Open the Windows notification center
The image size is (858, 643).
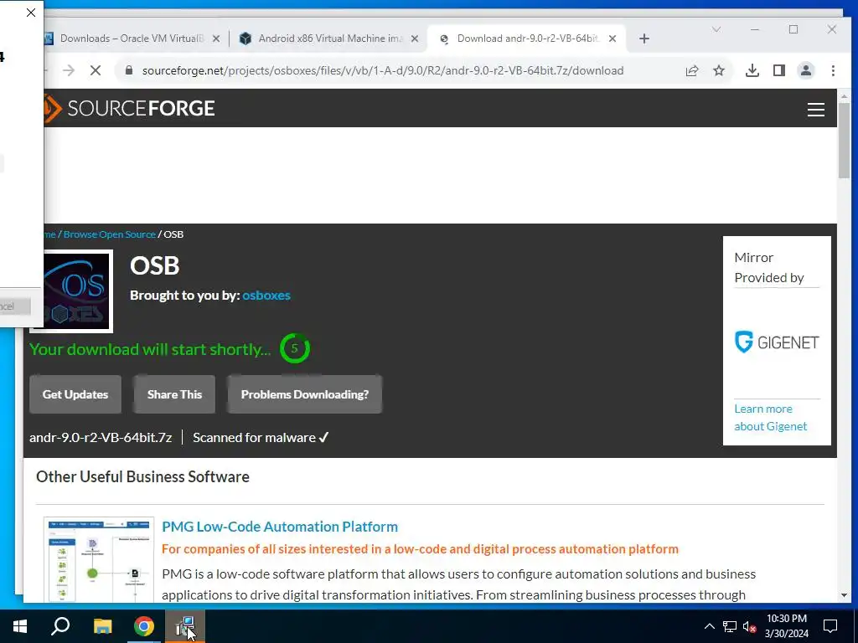(x=830, y=626)
